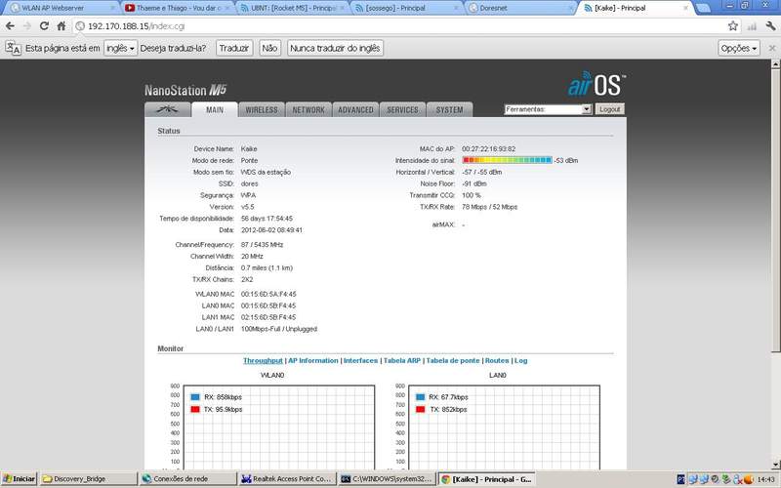Click the Logout button
The height and width of the screenshot is (488, 781).
click(609, 109)
